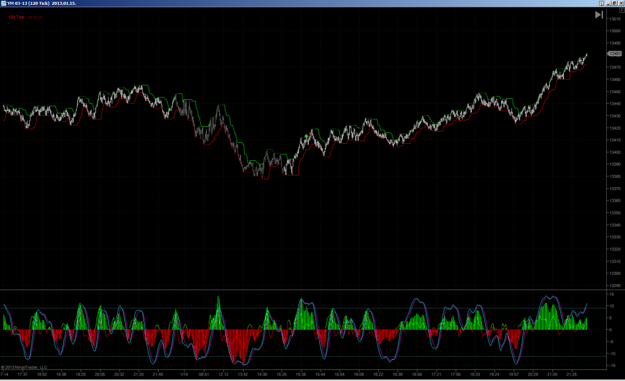
Task: Click the green diamond marker on the chart
Action: click(306, 136)
